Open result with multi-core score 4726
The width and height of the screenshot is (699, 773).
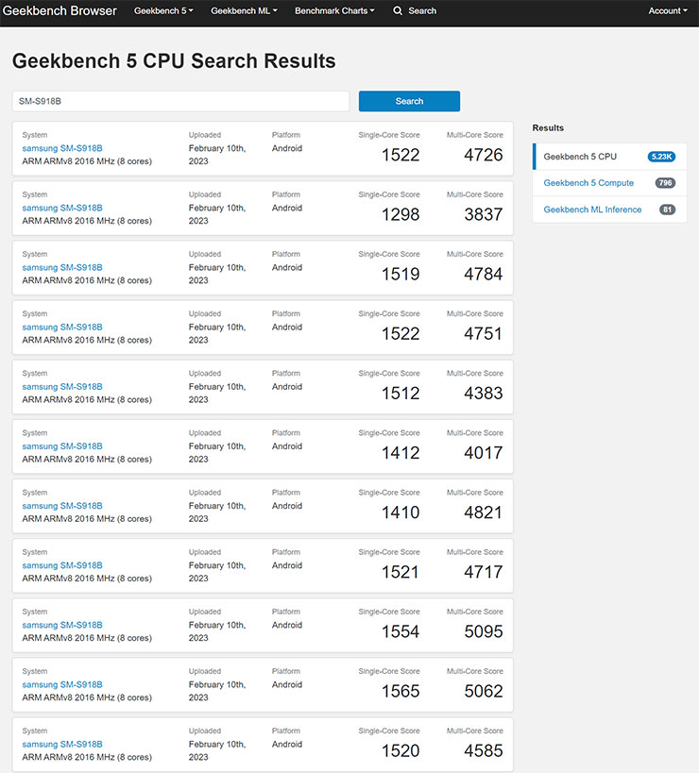[x=60, y=147]
